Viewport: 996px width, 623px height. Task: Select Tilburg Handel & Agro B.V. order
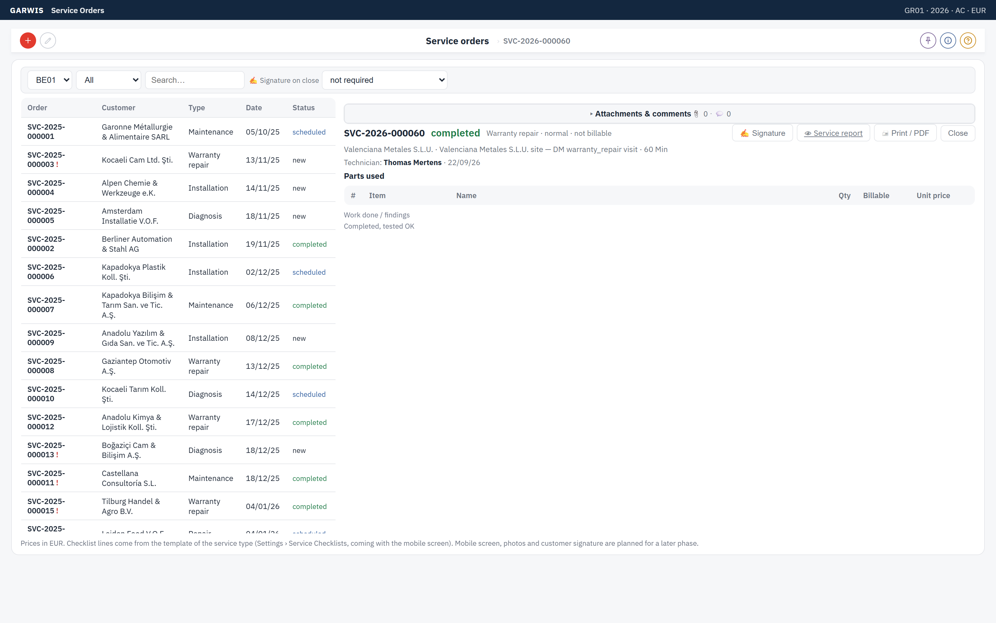point(178,506)
